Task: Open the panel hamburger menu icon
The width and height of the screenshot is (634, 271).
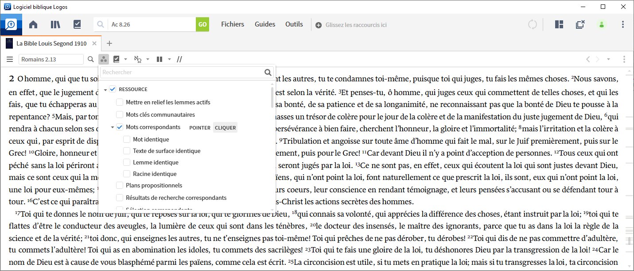Action: click(10, 59)
